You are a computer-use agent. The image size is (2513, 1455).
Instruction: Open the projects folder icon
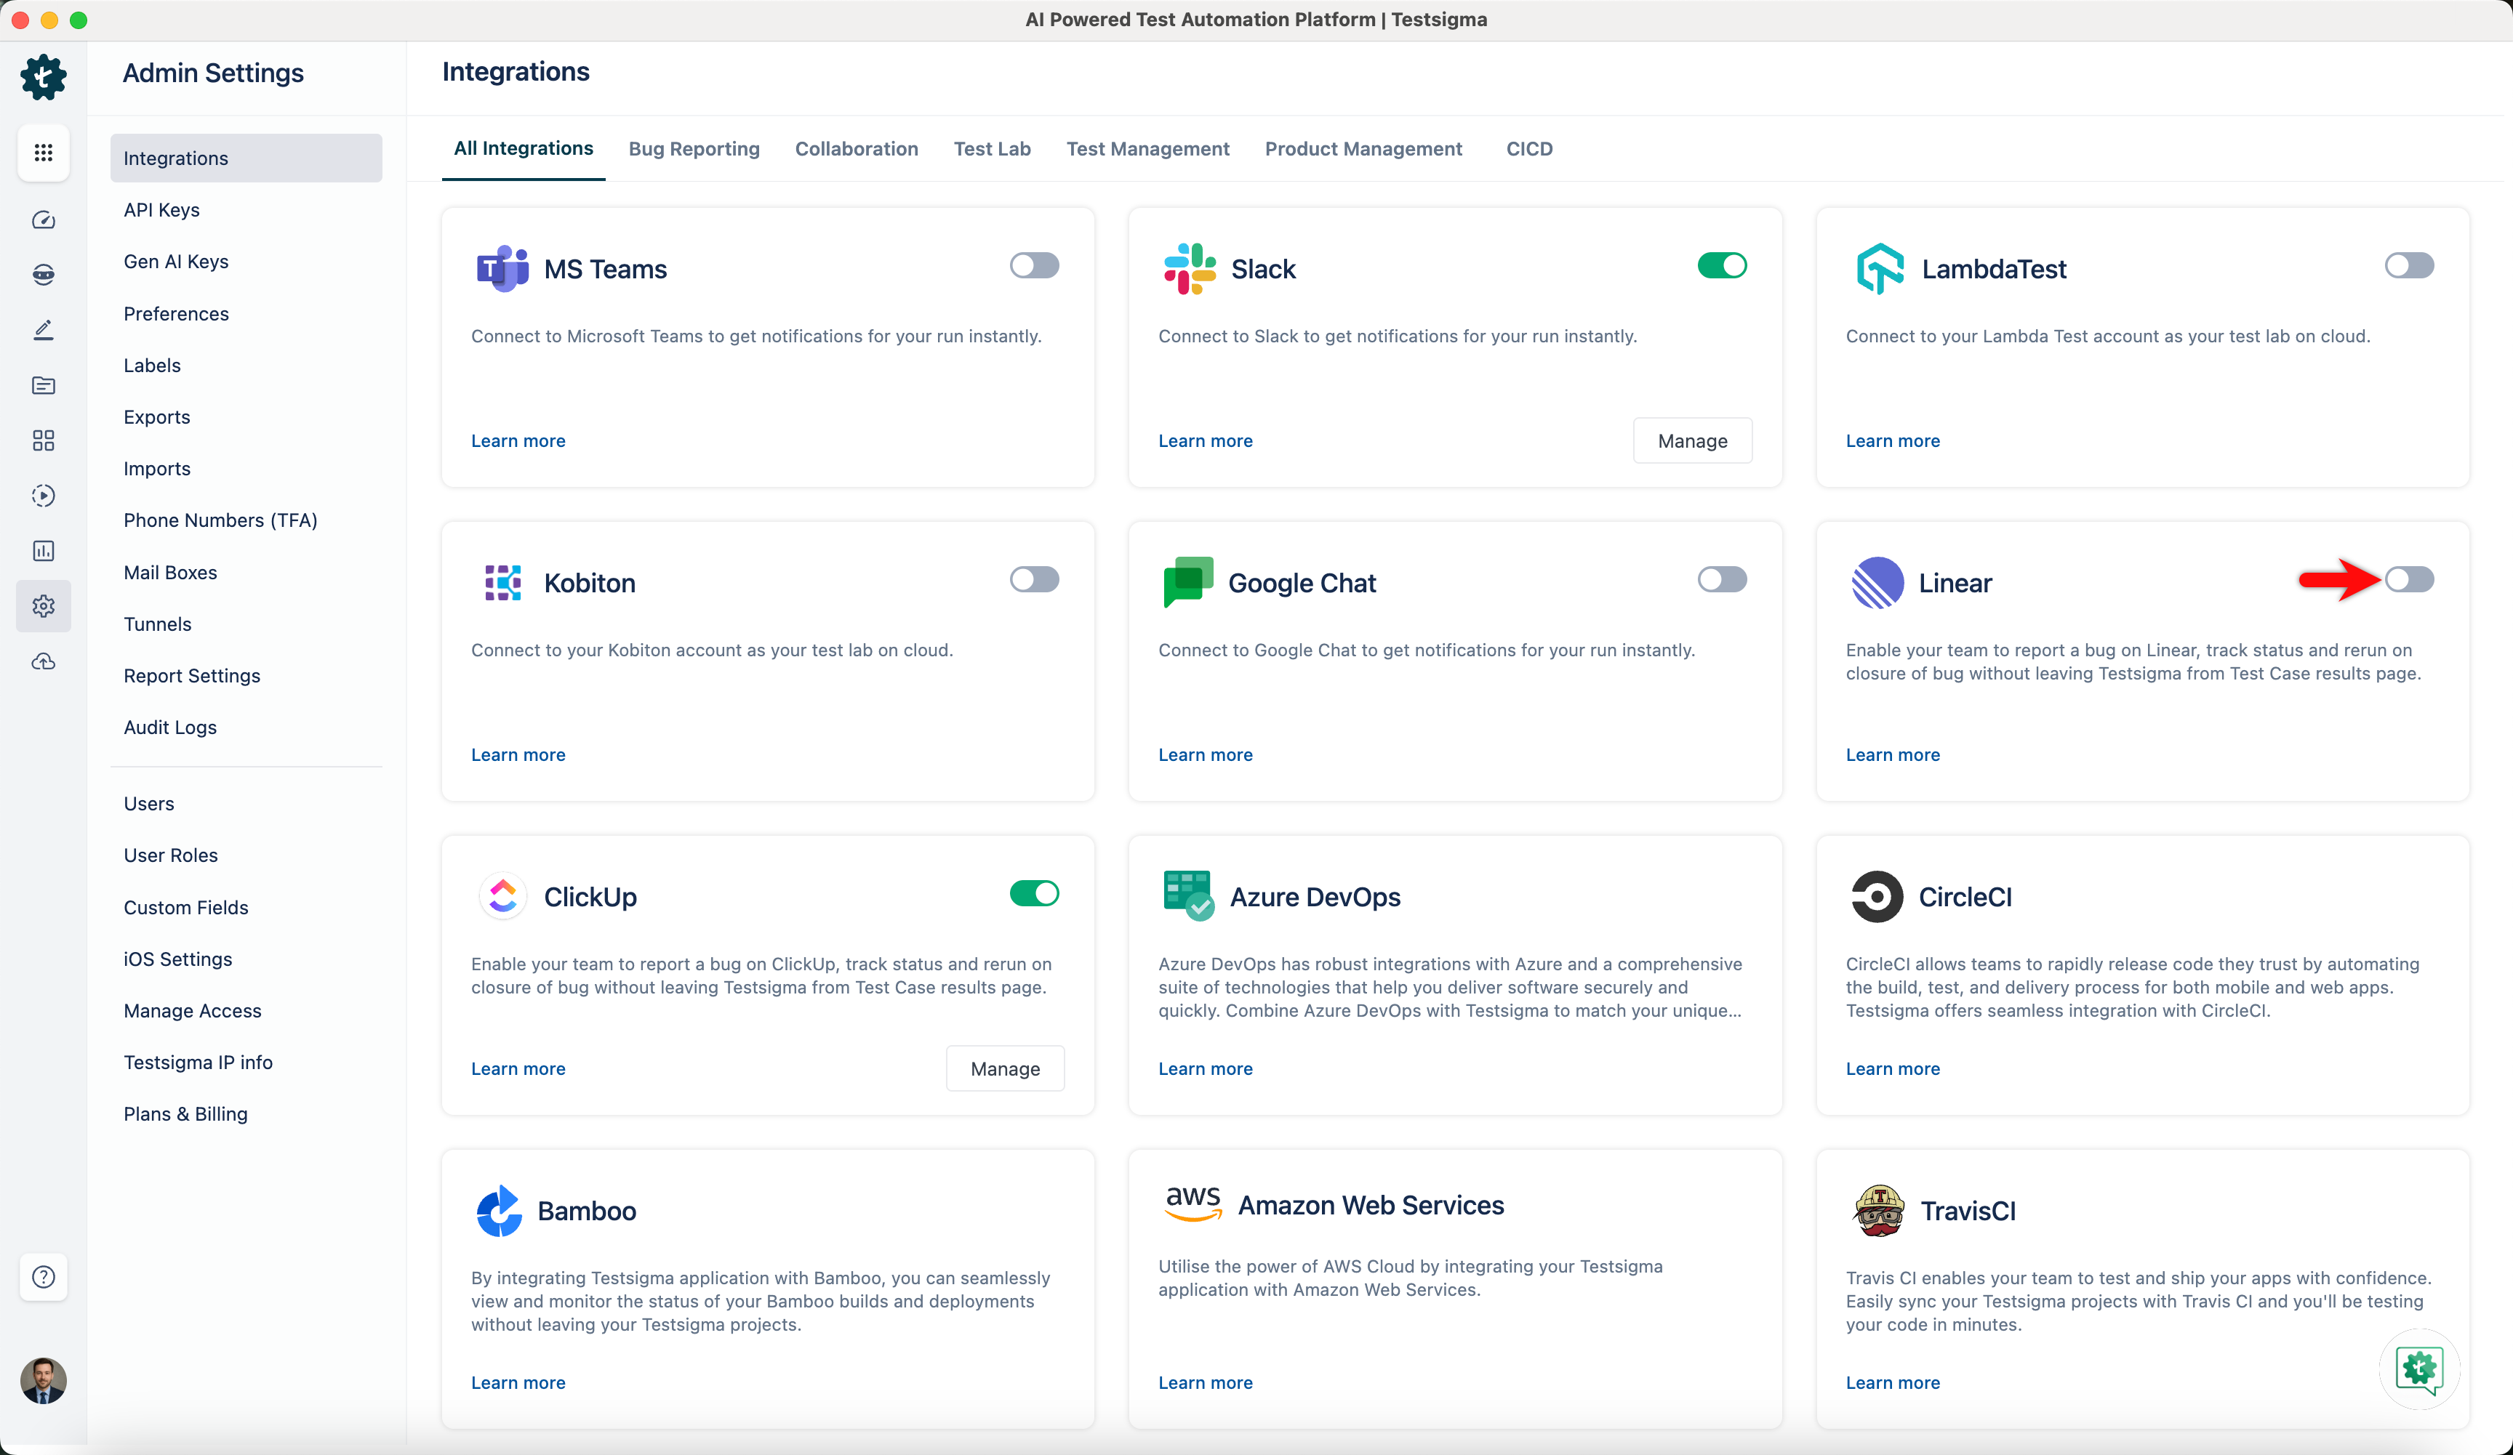tap(43, 386)
